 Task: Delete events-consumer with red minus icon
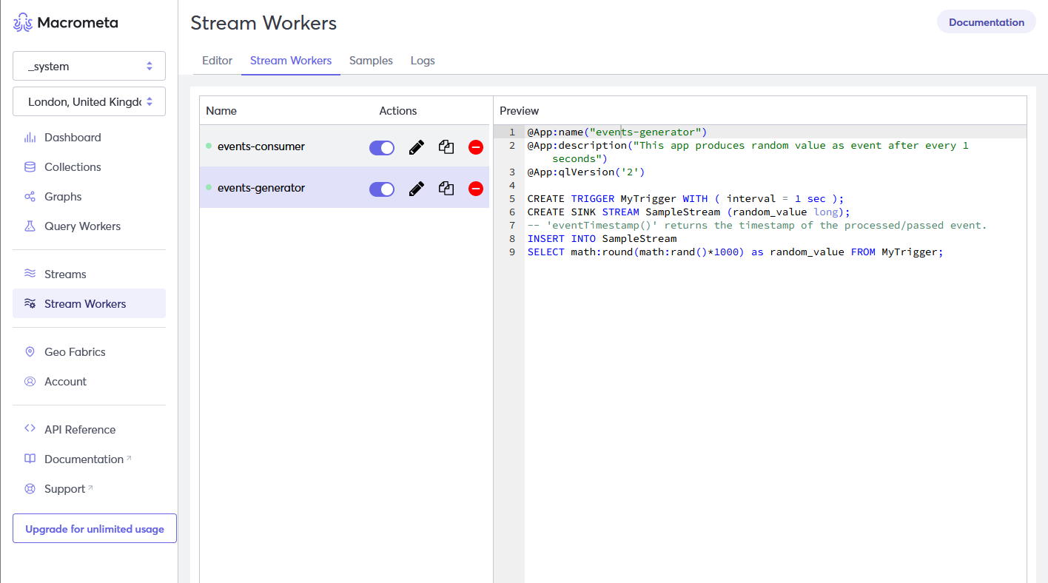click(476, 147)
